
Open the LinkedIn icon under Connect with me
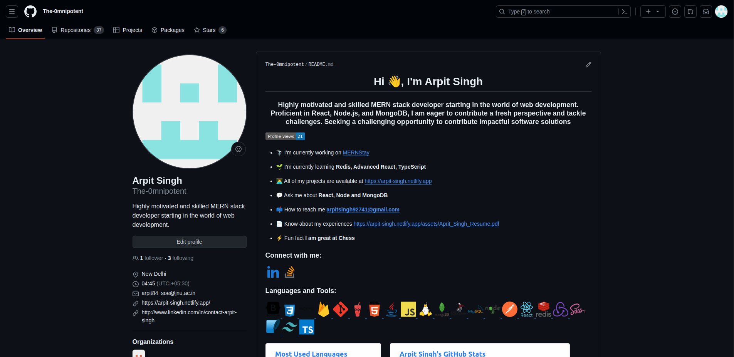pyautogui.click(x=273, y=272)
